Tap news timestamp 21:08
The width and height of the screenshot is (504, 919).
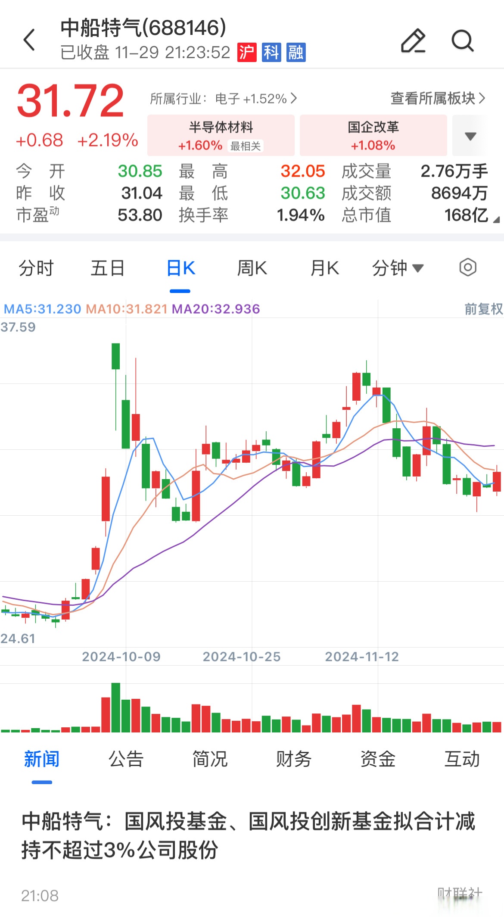40,896
